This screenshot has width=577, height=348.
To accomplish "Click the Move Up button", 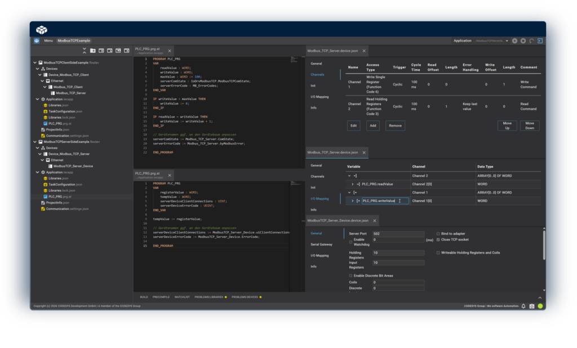I will click(x=507, y=125).
